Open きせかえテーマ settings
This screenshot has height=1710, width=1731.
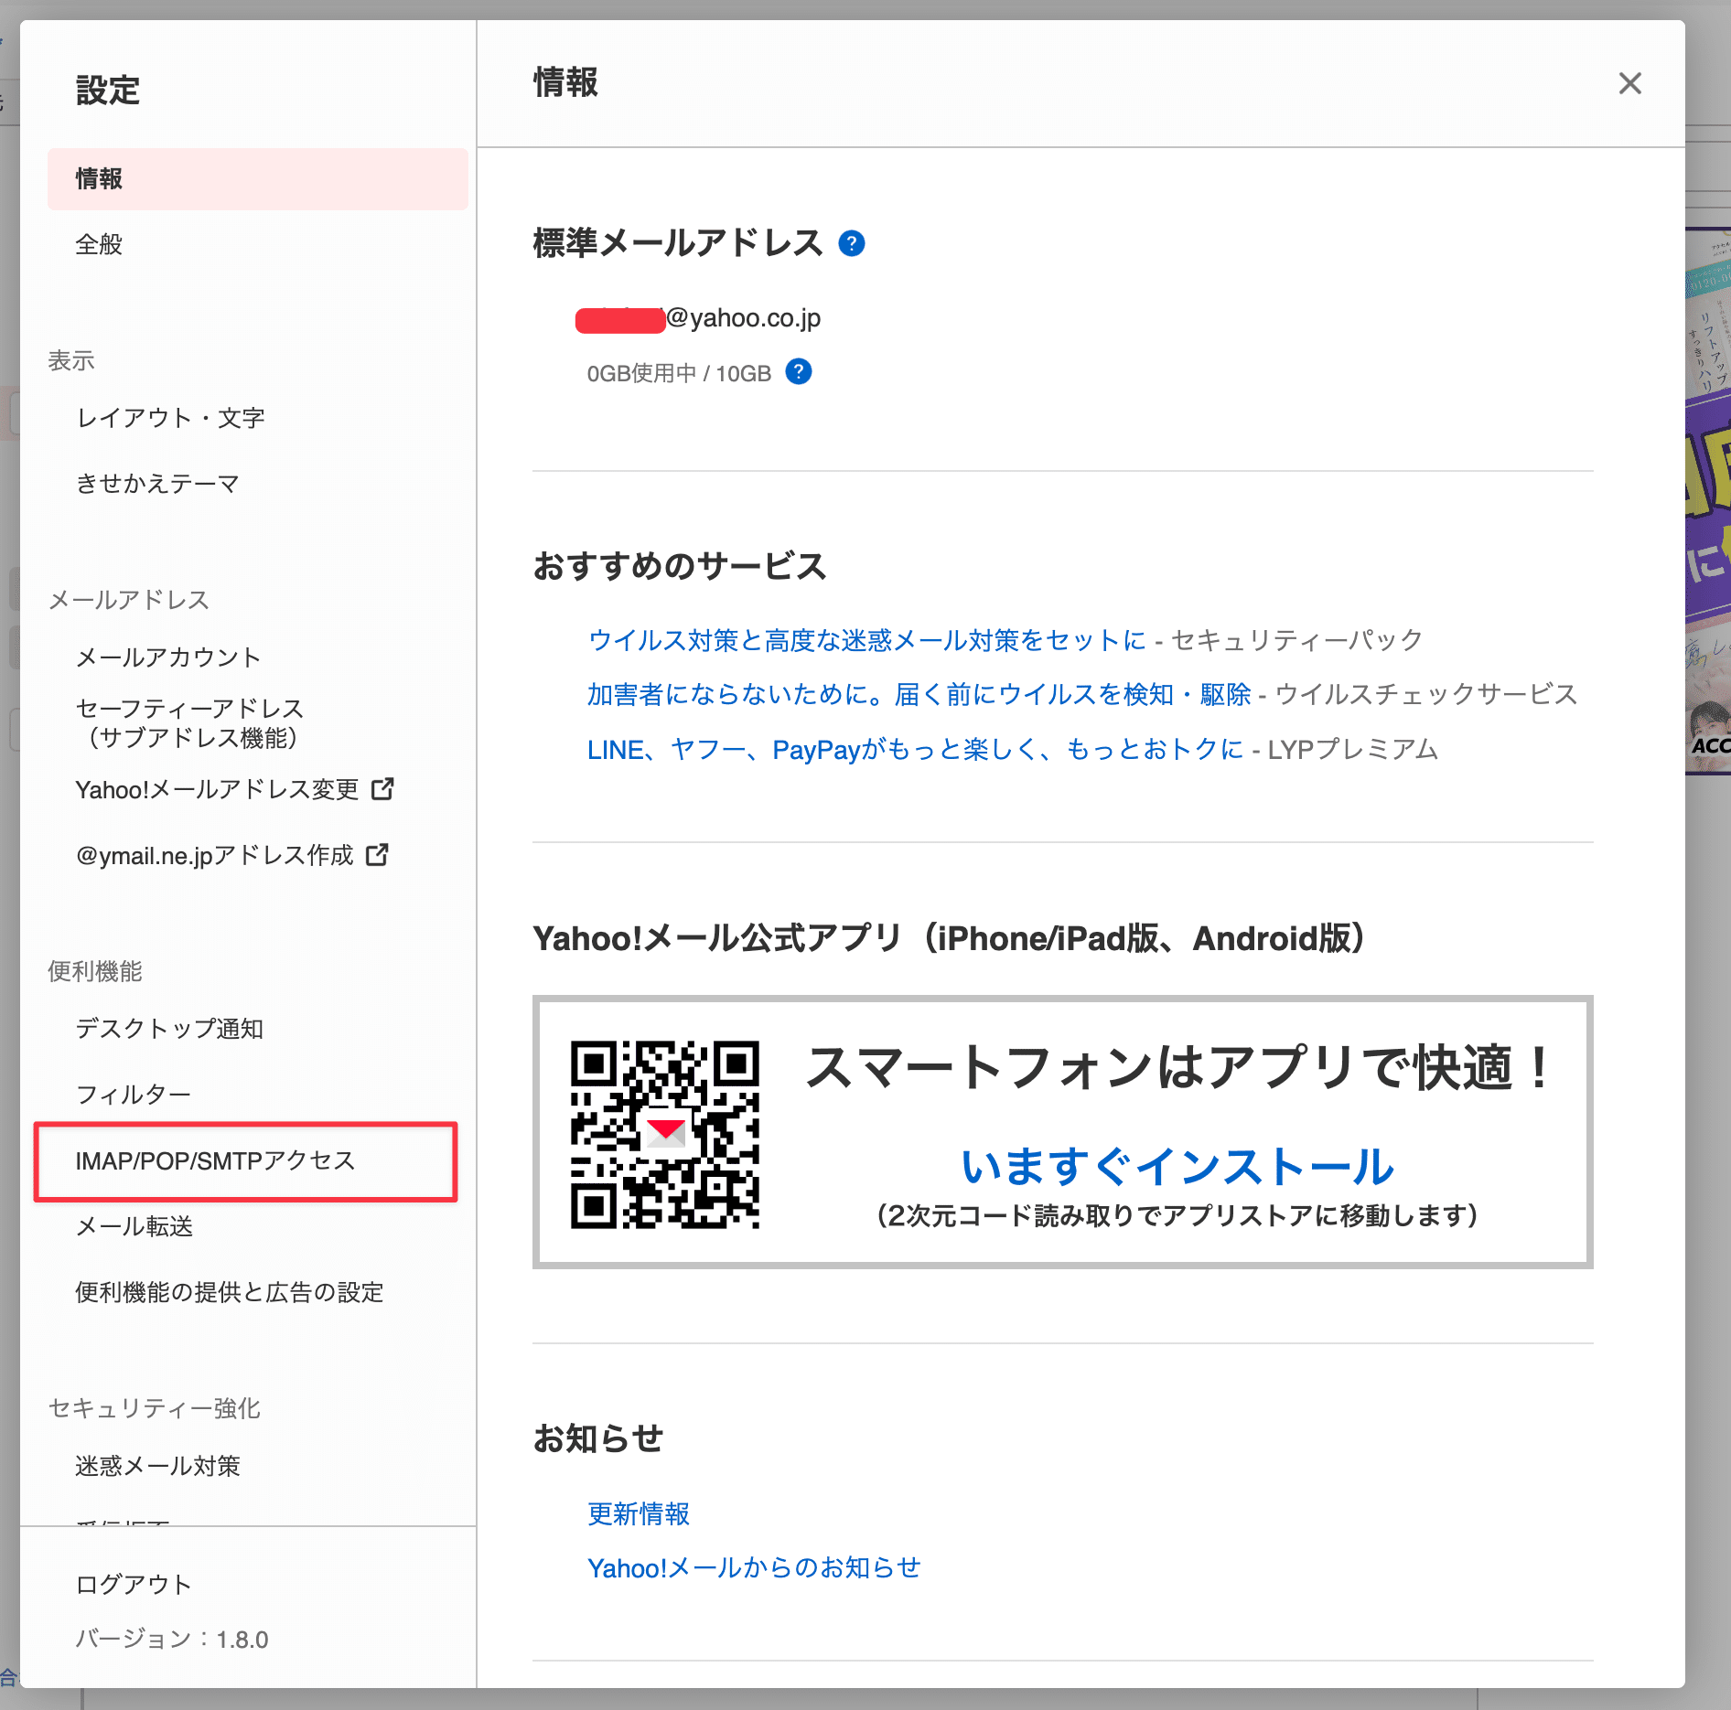point(157,484)
